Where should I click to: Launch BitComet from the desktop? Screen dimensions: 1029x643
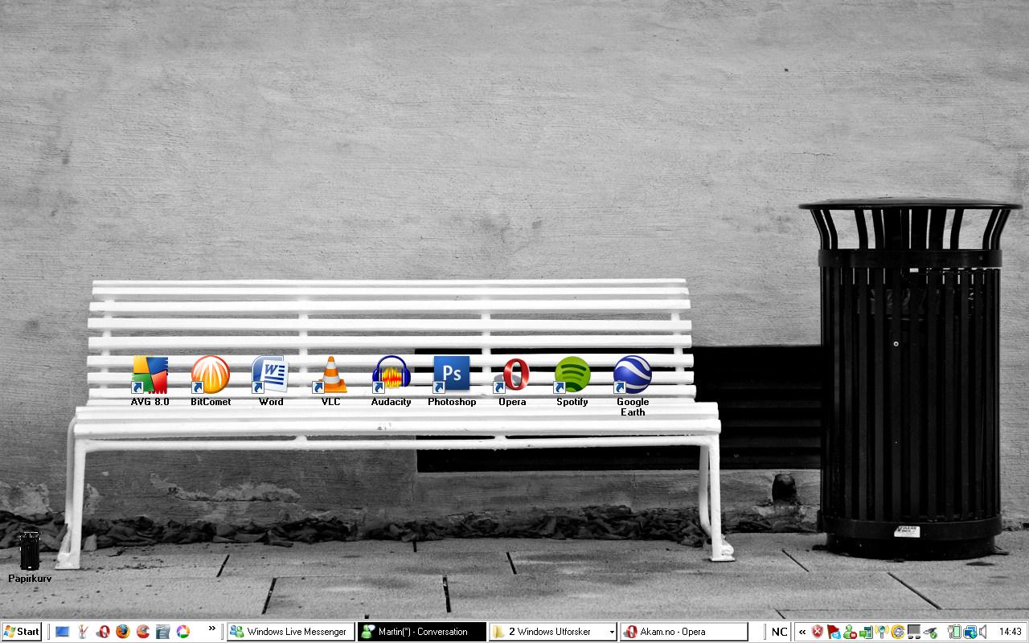click(211, 381)
